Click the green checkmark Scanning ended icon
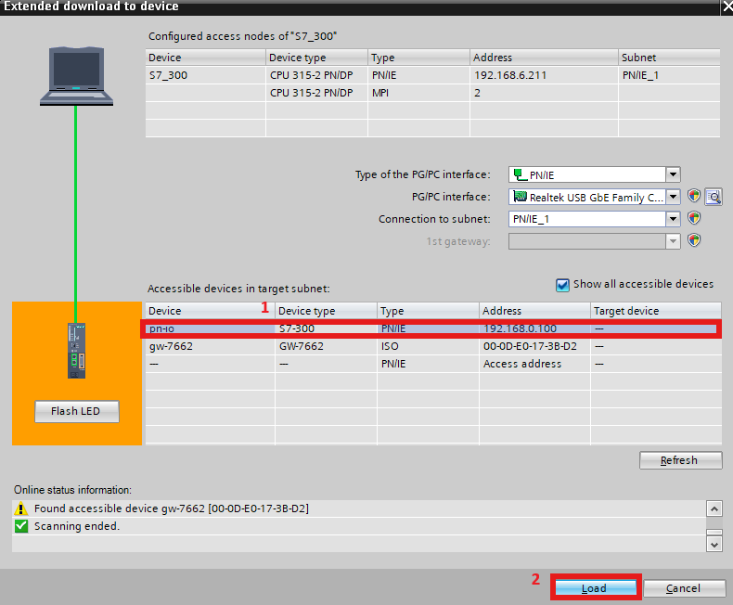The height and width of the screenshot is (605, 733). coord(21,526)
